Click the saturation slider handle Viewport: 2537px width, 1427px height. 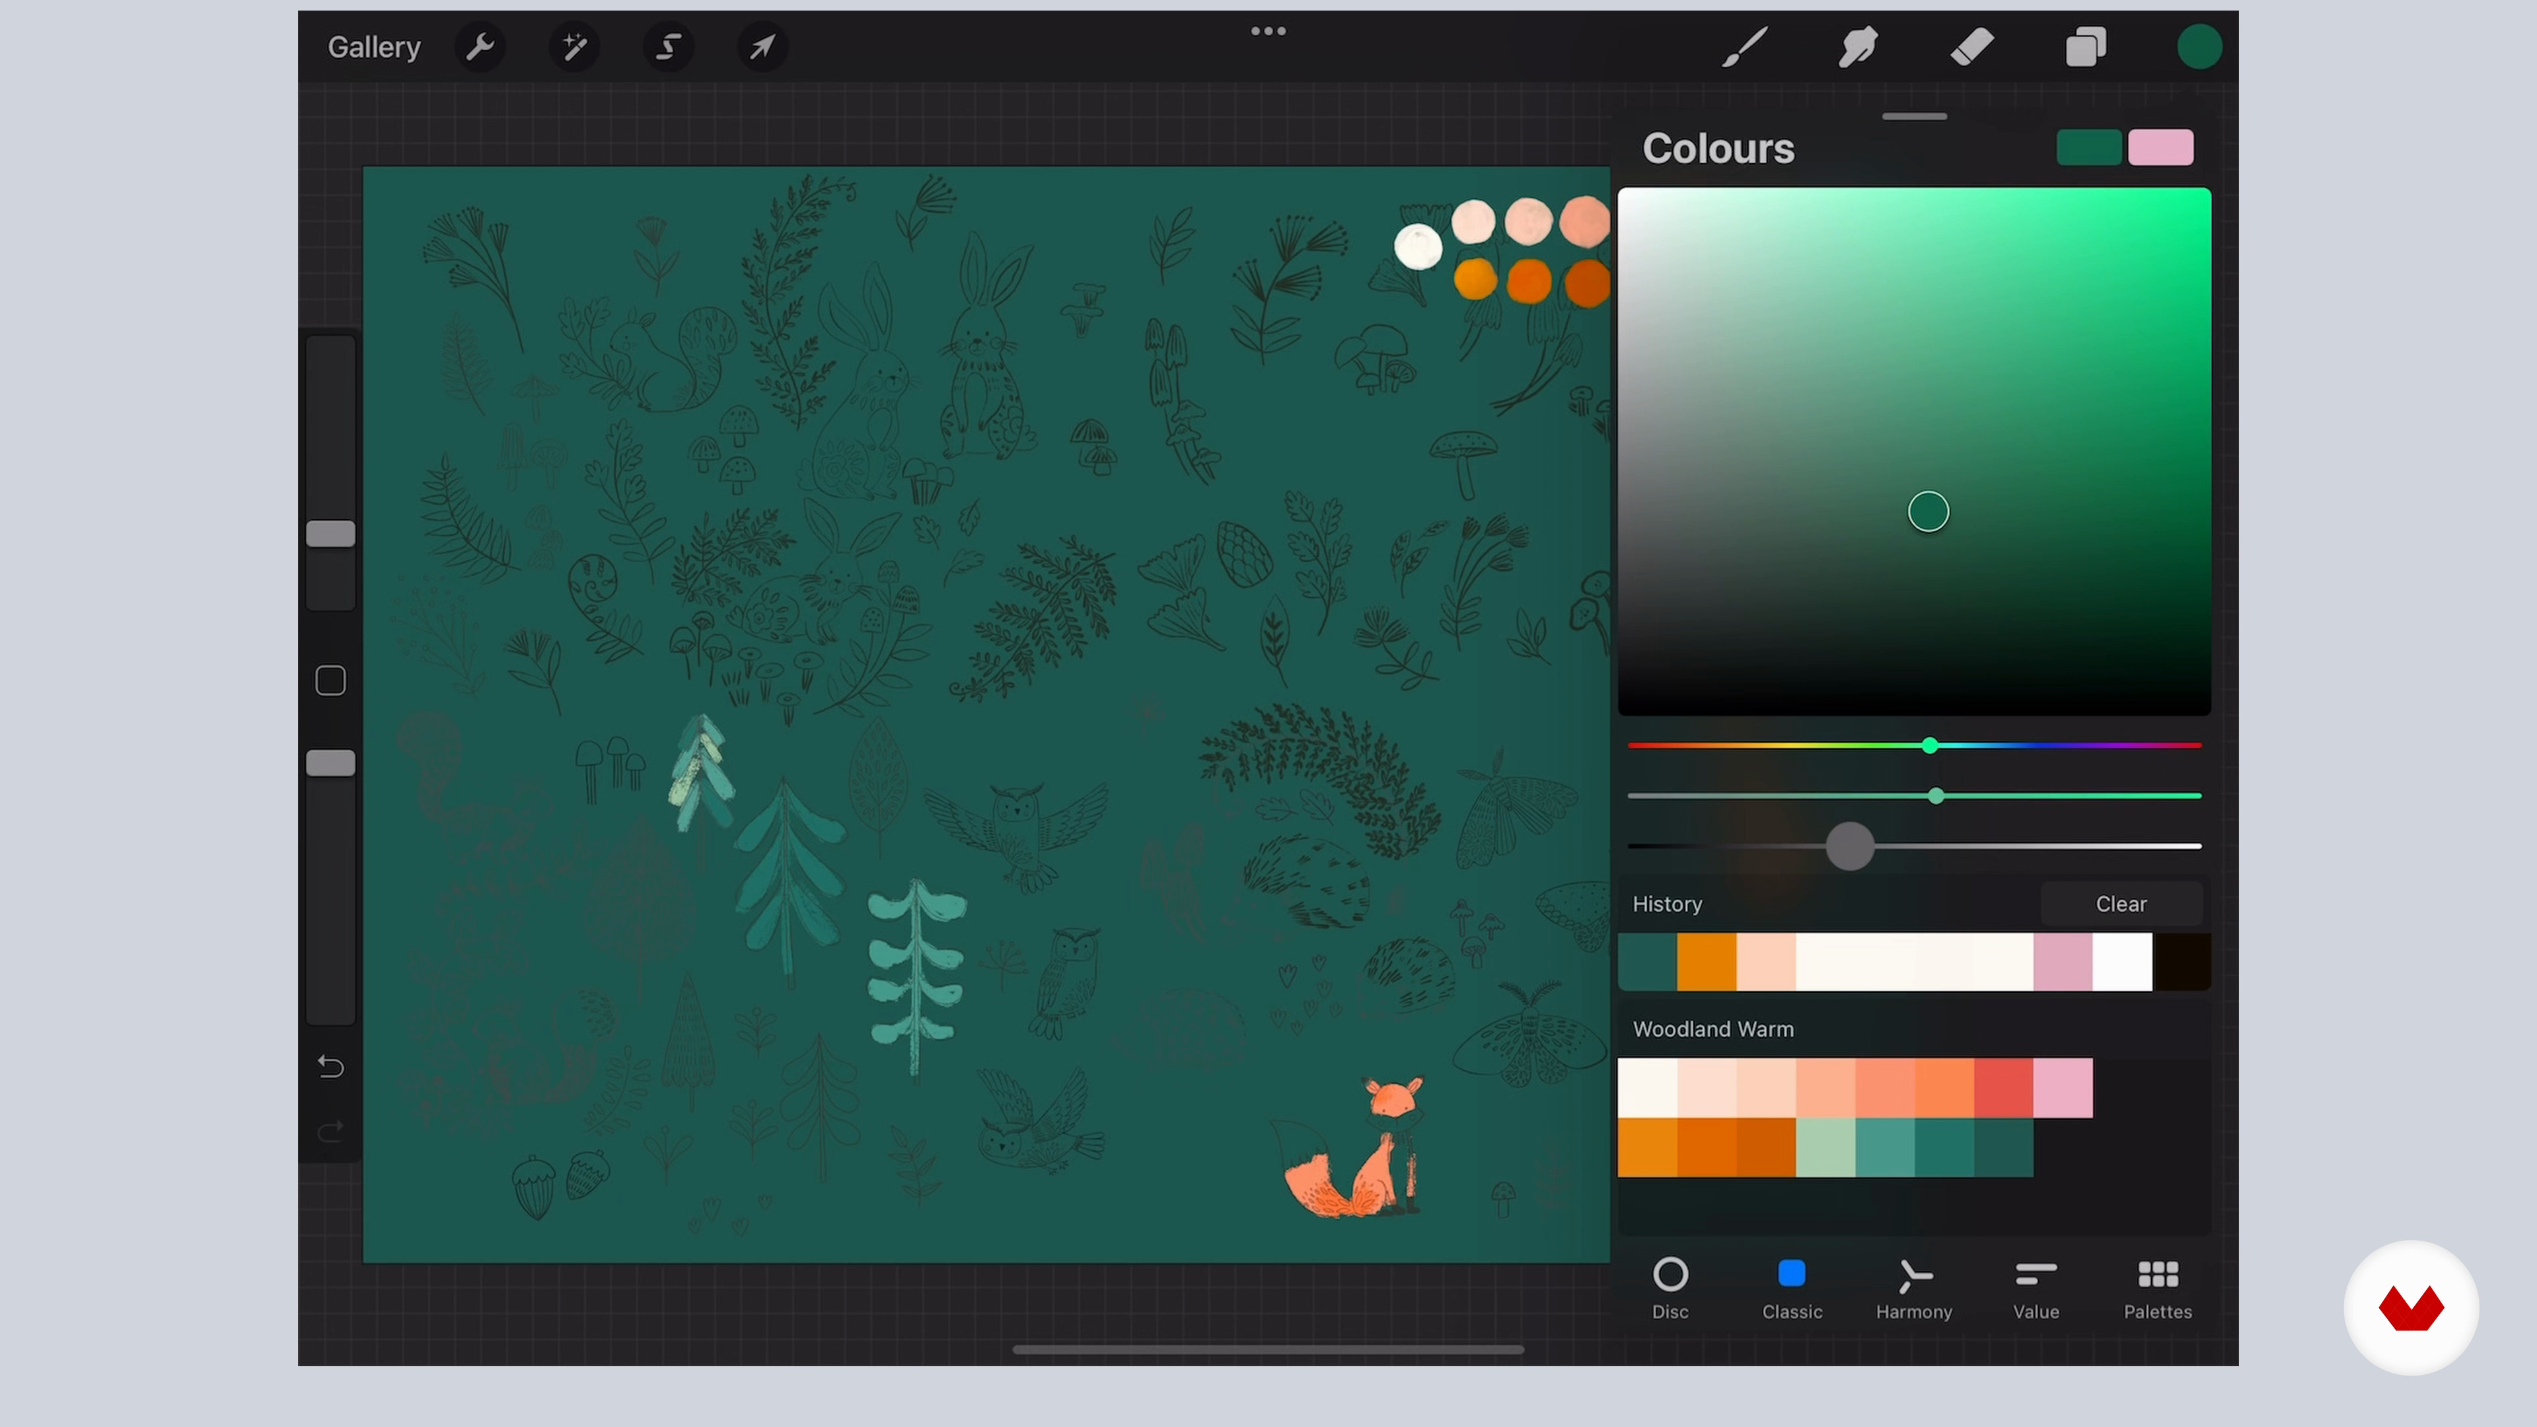1936,795
